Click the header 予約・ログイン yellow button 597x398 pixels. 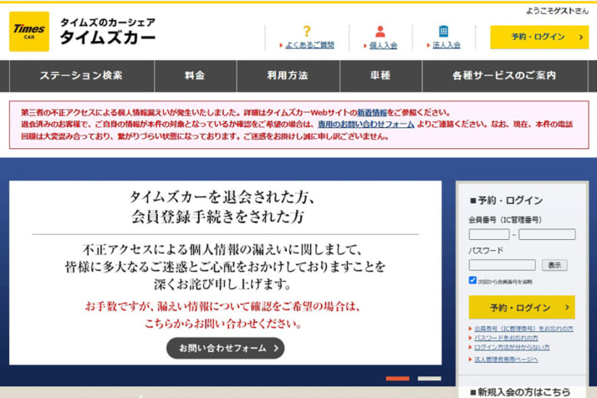coord(539,37)
